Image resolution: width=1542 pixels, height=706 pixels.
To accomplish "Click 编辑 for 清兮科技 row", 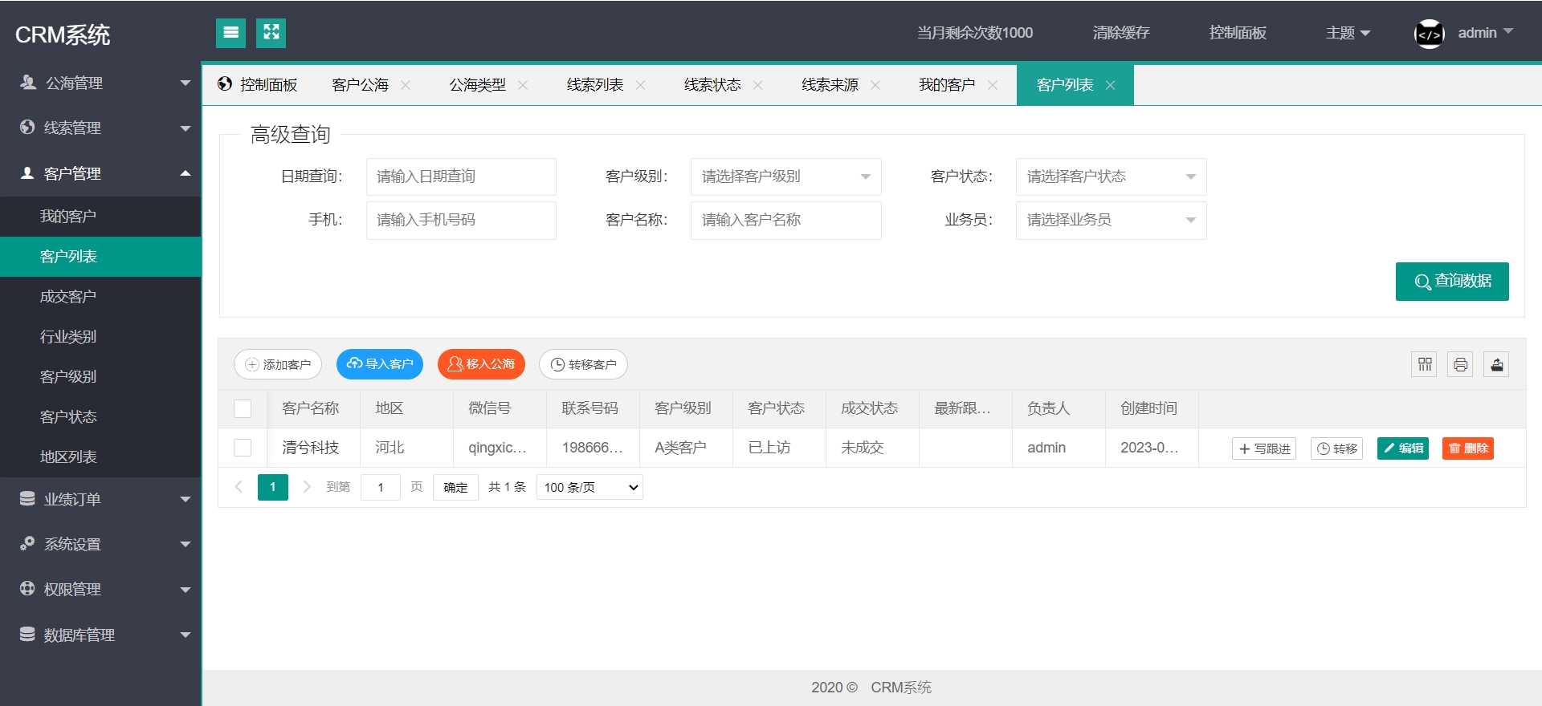I will pyautogui.click(x=1403, y=448).
